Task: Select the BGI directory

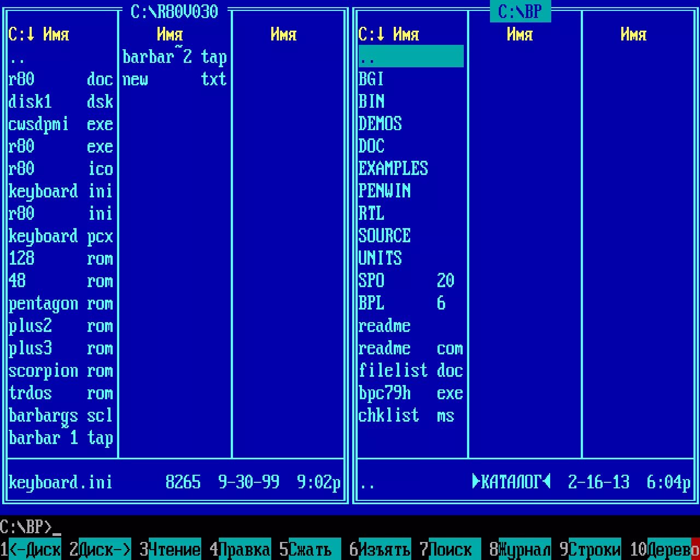Action: [411, 79]
